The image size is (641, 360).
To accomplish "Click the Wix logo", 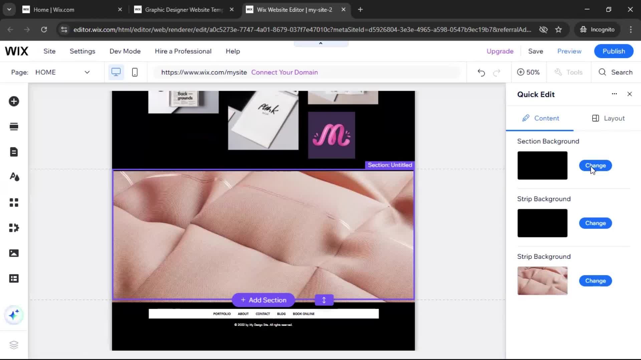I will (x=17, y=51).
